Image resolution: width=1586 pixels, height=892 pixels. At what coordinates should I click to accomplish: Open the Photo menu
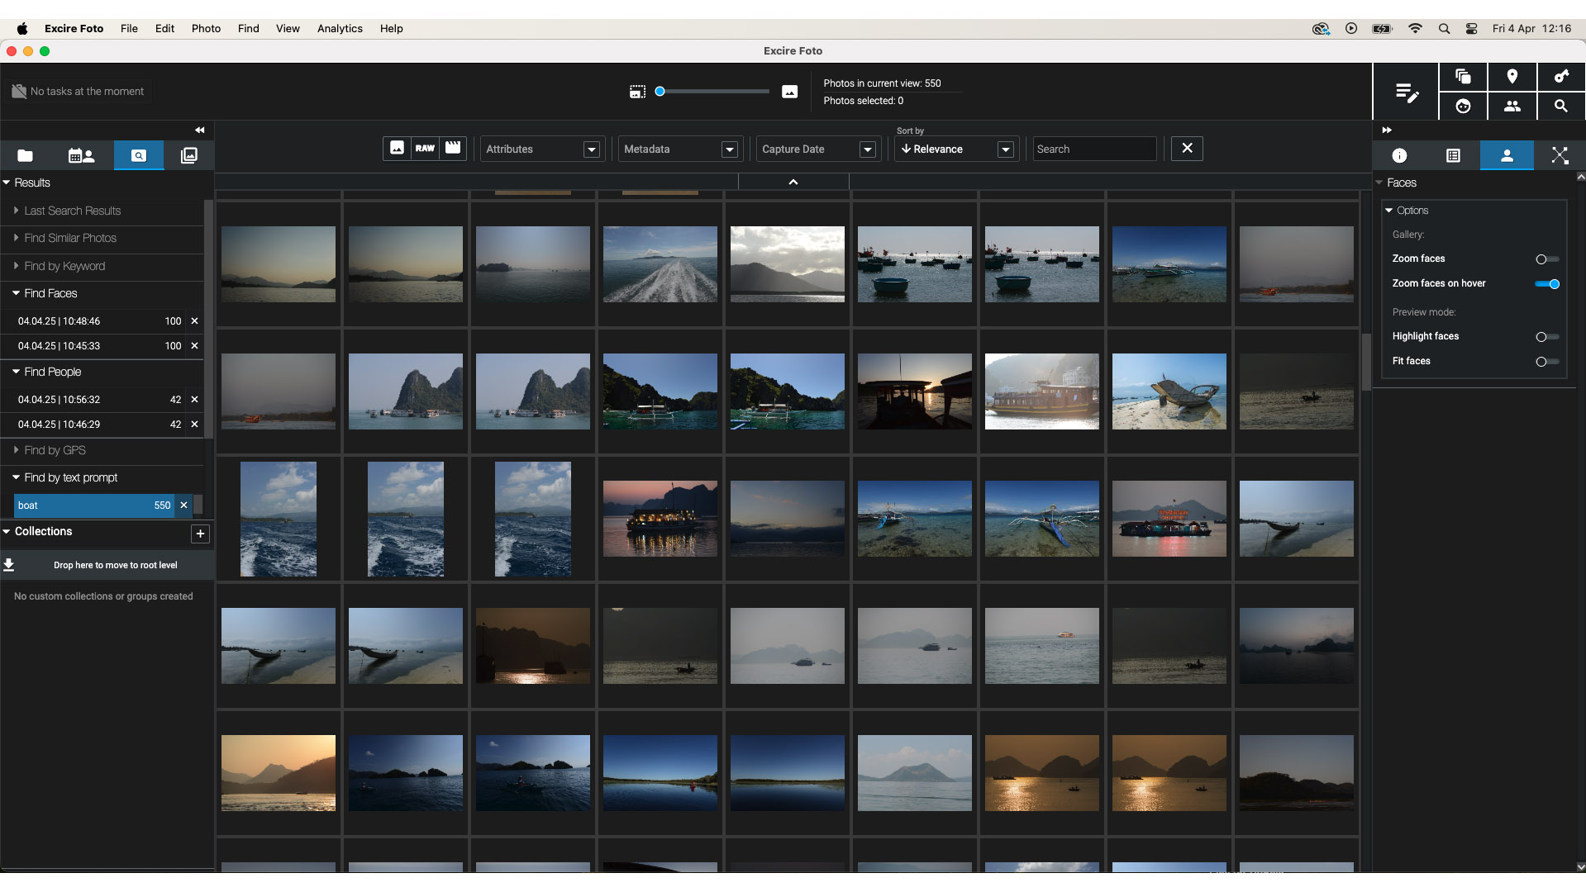(x=206, y=28)
